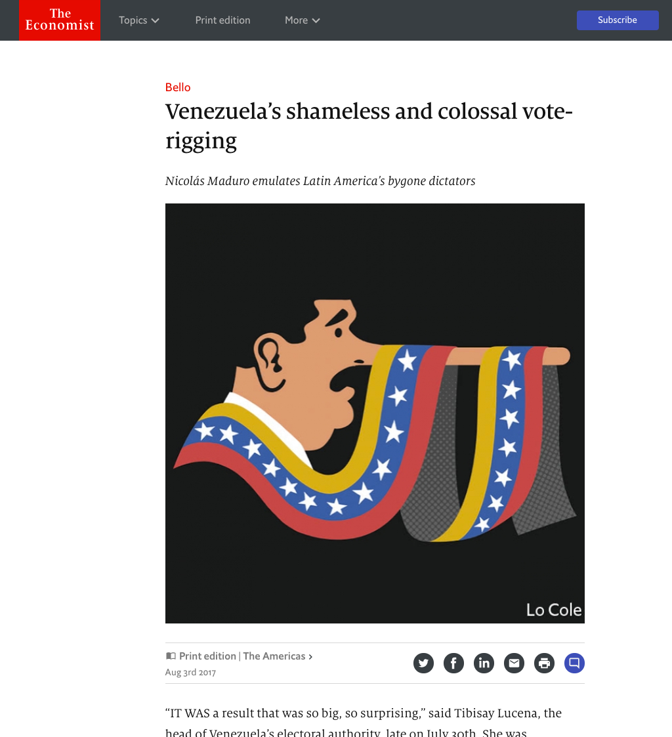Click the Economist logo
The image size is (672, 737).
tap(60, 20)
